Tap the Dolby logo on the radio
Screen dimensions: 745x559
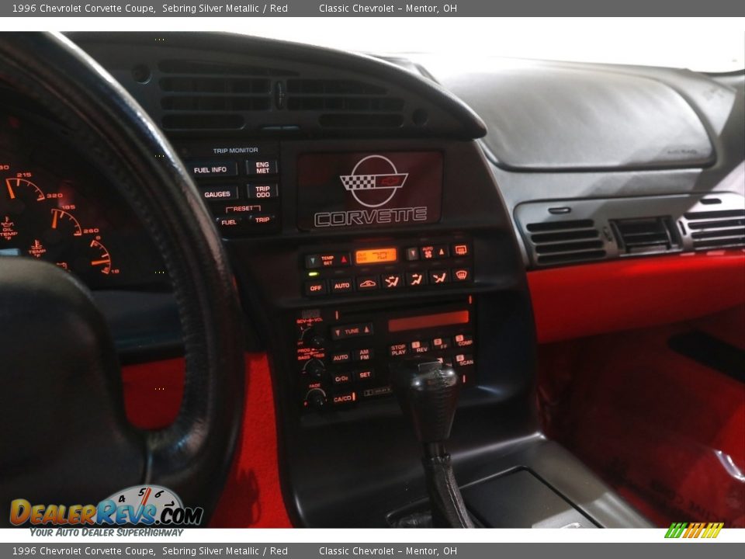[x=378, y=392]
